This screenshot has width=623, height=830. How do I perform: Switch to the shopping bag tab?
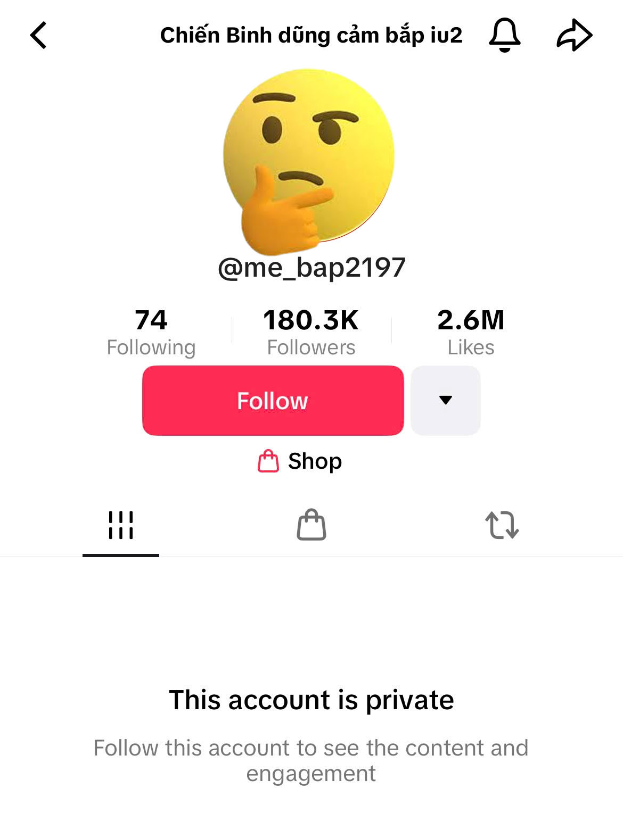tap(311, 525)
